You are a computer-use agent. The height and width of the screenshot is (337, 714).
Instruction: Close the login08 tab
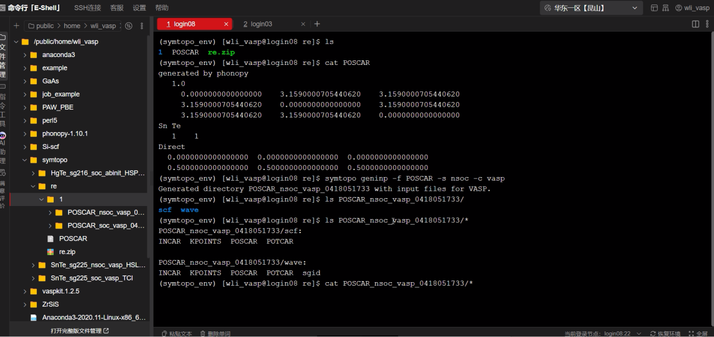(226, 24)
